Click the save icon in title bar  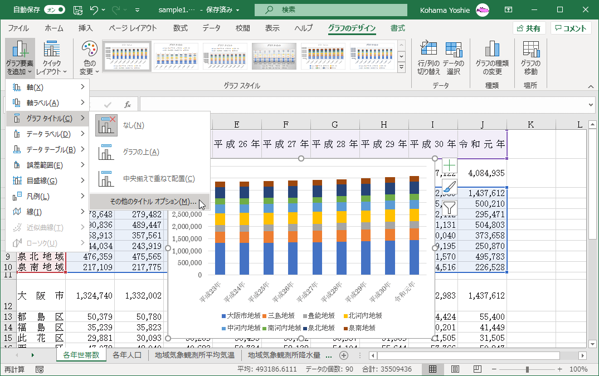78,10
